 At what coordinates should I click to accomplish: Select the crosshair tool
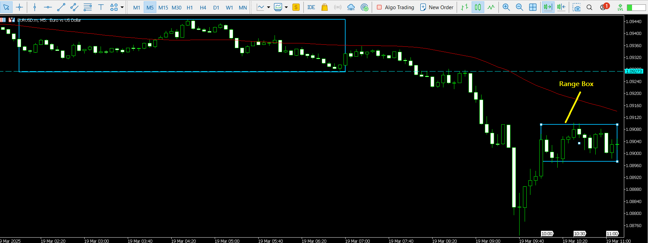pyautogui.click(x=19, y=7)
